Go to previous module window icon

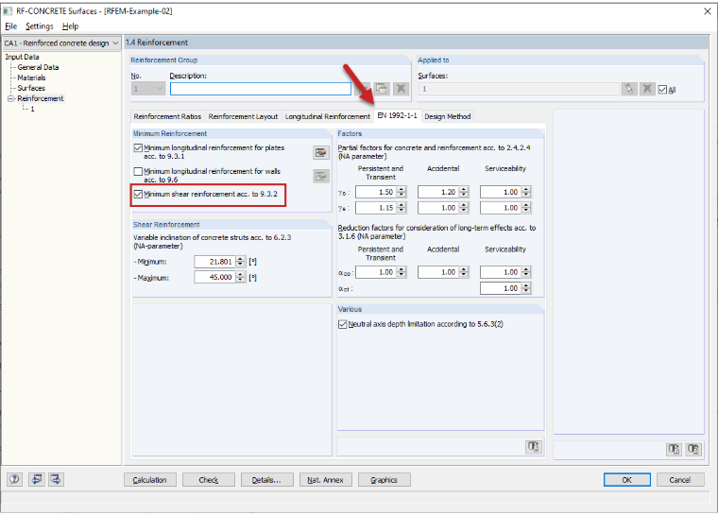click(x=36, y=479)
